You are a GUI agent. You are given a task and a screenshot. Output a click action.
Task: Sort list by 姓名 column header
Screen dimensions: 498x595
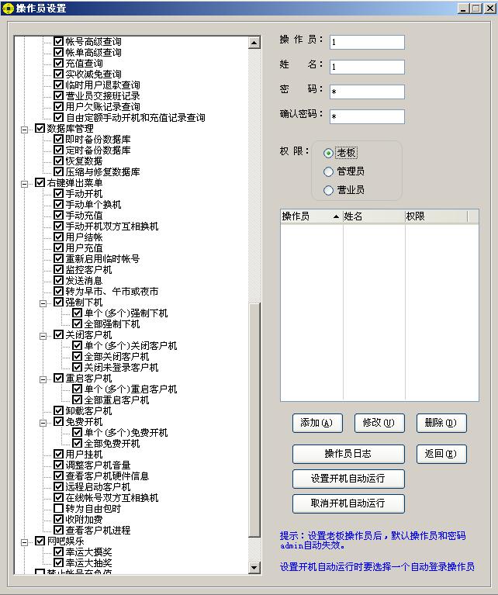click(374, 216)
